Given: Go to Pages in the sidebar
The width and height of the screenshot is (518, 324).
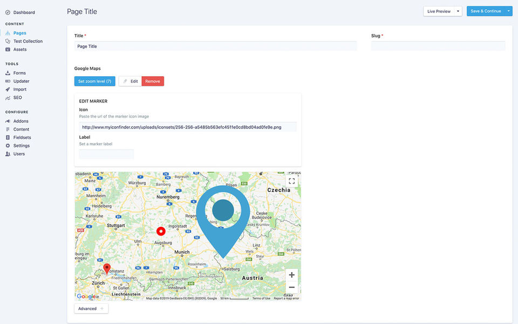Looking at the screenshot, I should click(20, 33).
